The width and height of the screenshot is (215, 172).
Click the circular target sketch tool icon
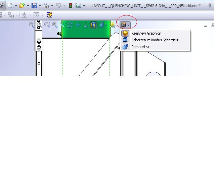point(36,15)
